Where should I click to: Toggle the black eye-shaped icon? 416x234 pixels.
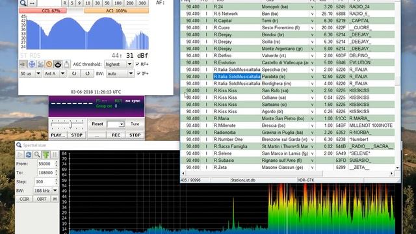(58, 64)
